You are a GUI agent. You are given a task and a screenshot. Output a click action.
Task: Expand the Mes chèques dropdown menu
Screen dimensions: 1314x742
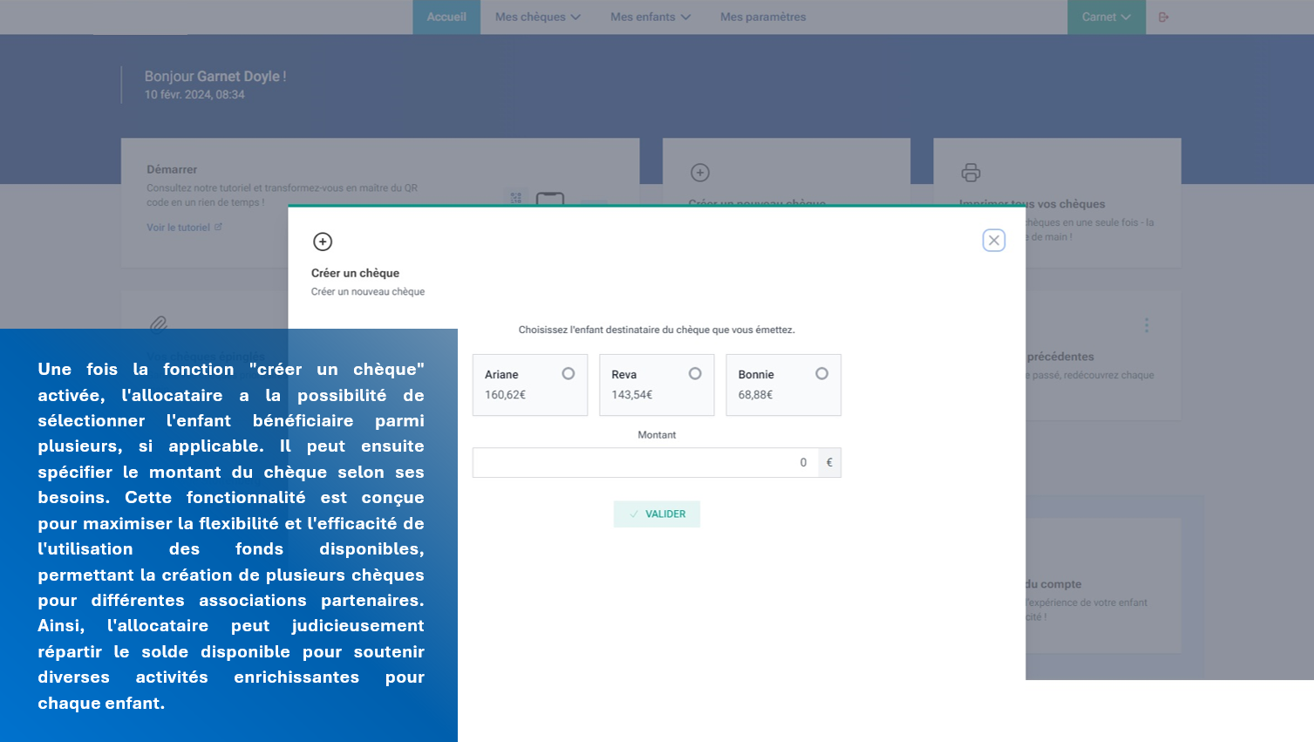tap(537, 17)
